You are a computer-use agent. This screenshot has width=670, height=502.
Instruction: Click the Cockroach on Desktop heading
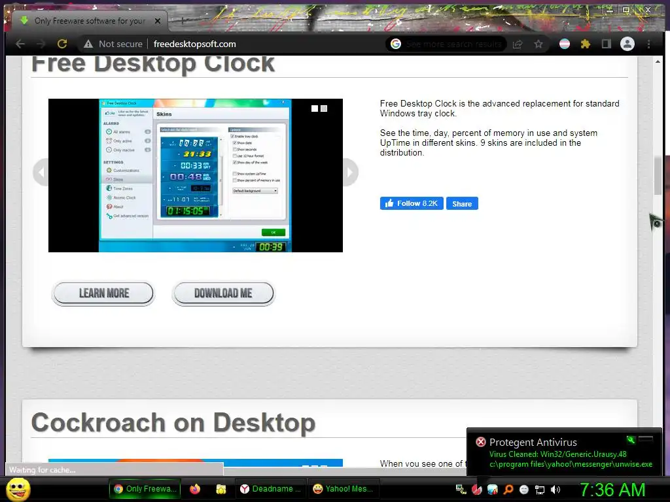coord(173,423)
